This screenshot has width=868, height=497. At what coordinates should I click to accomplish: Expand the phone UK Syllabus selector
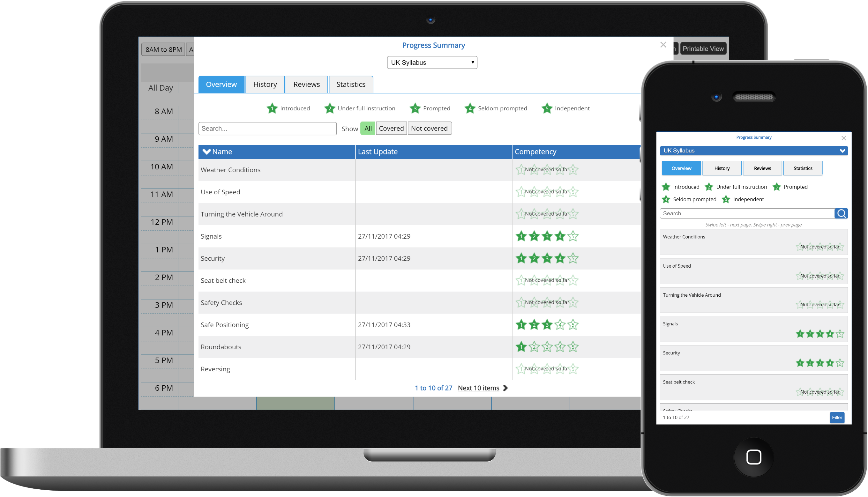pos(754,151)
